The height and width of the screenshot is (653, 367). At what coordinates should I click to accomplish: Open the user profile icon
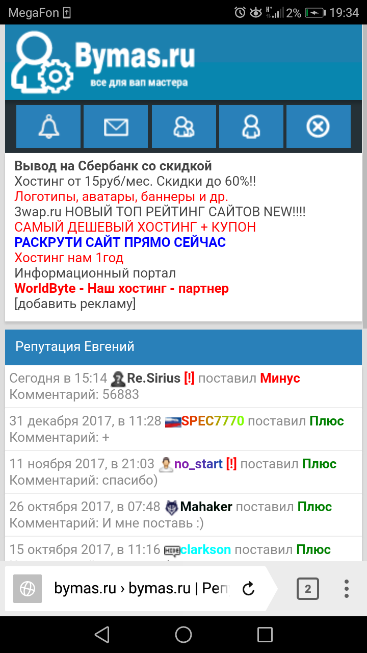(251, 127)
